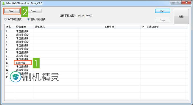Click the download tool title bar icon
Image resolution: width=193 pixels, height=105 pixels.
pos(4,3)
